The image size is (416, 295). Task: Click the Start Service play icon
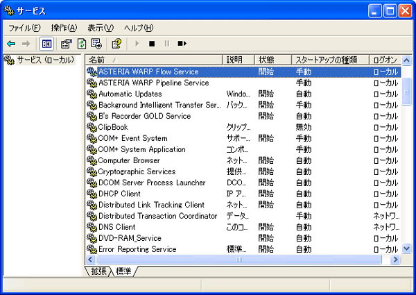click(137, 43)
